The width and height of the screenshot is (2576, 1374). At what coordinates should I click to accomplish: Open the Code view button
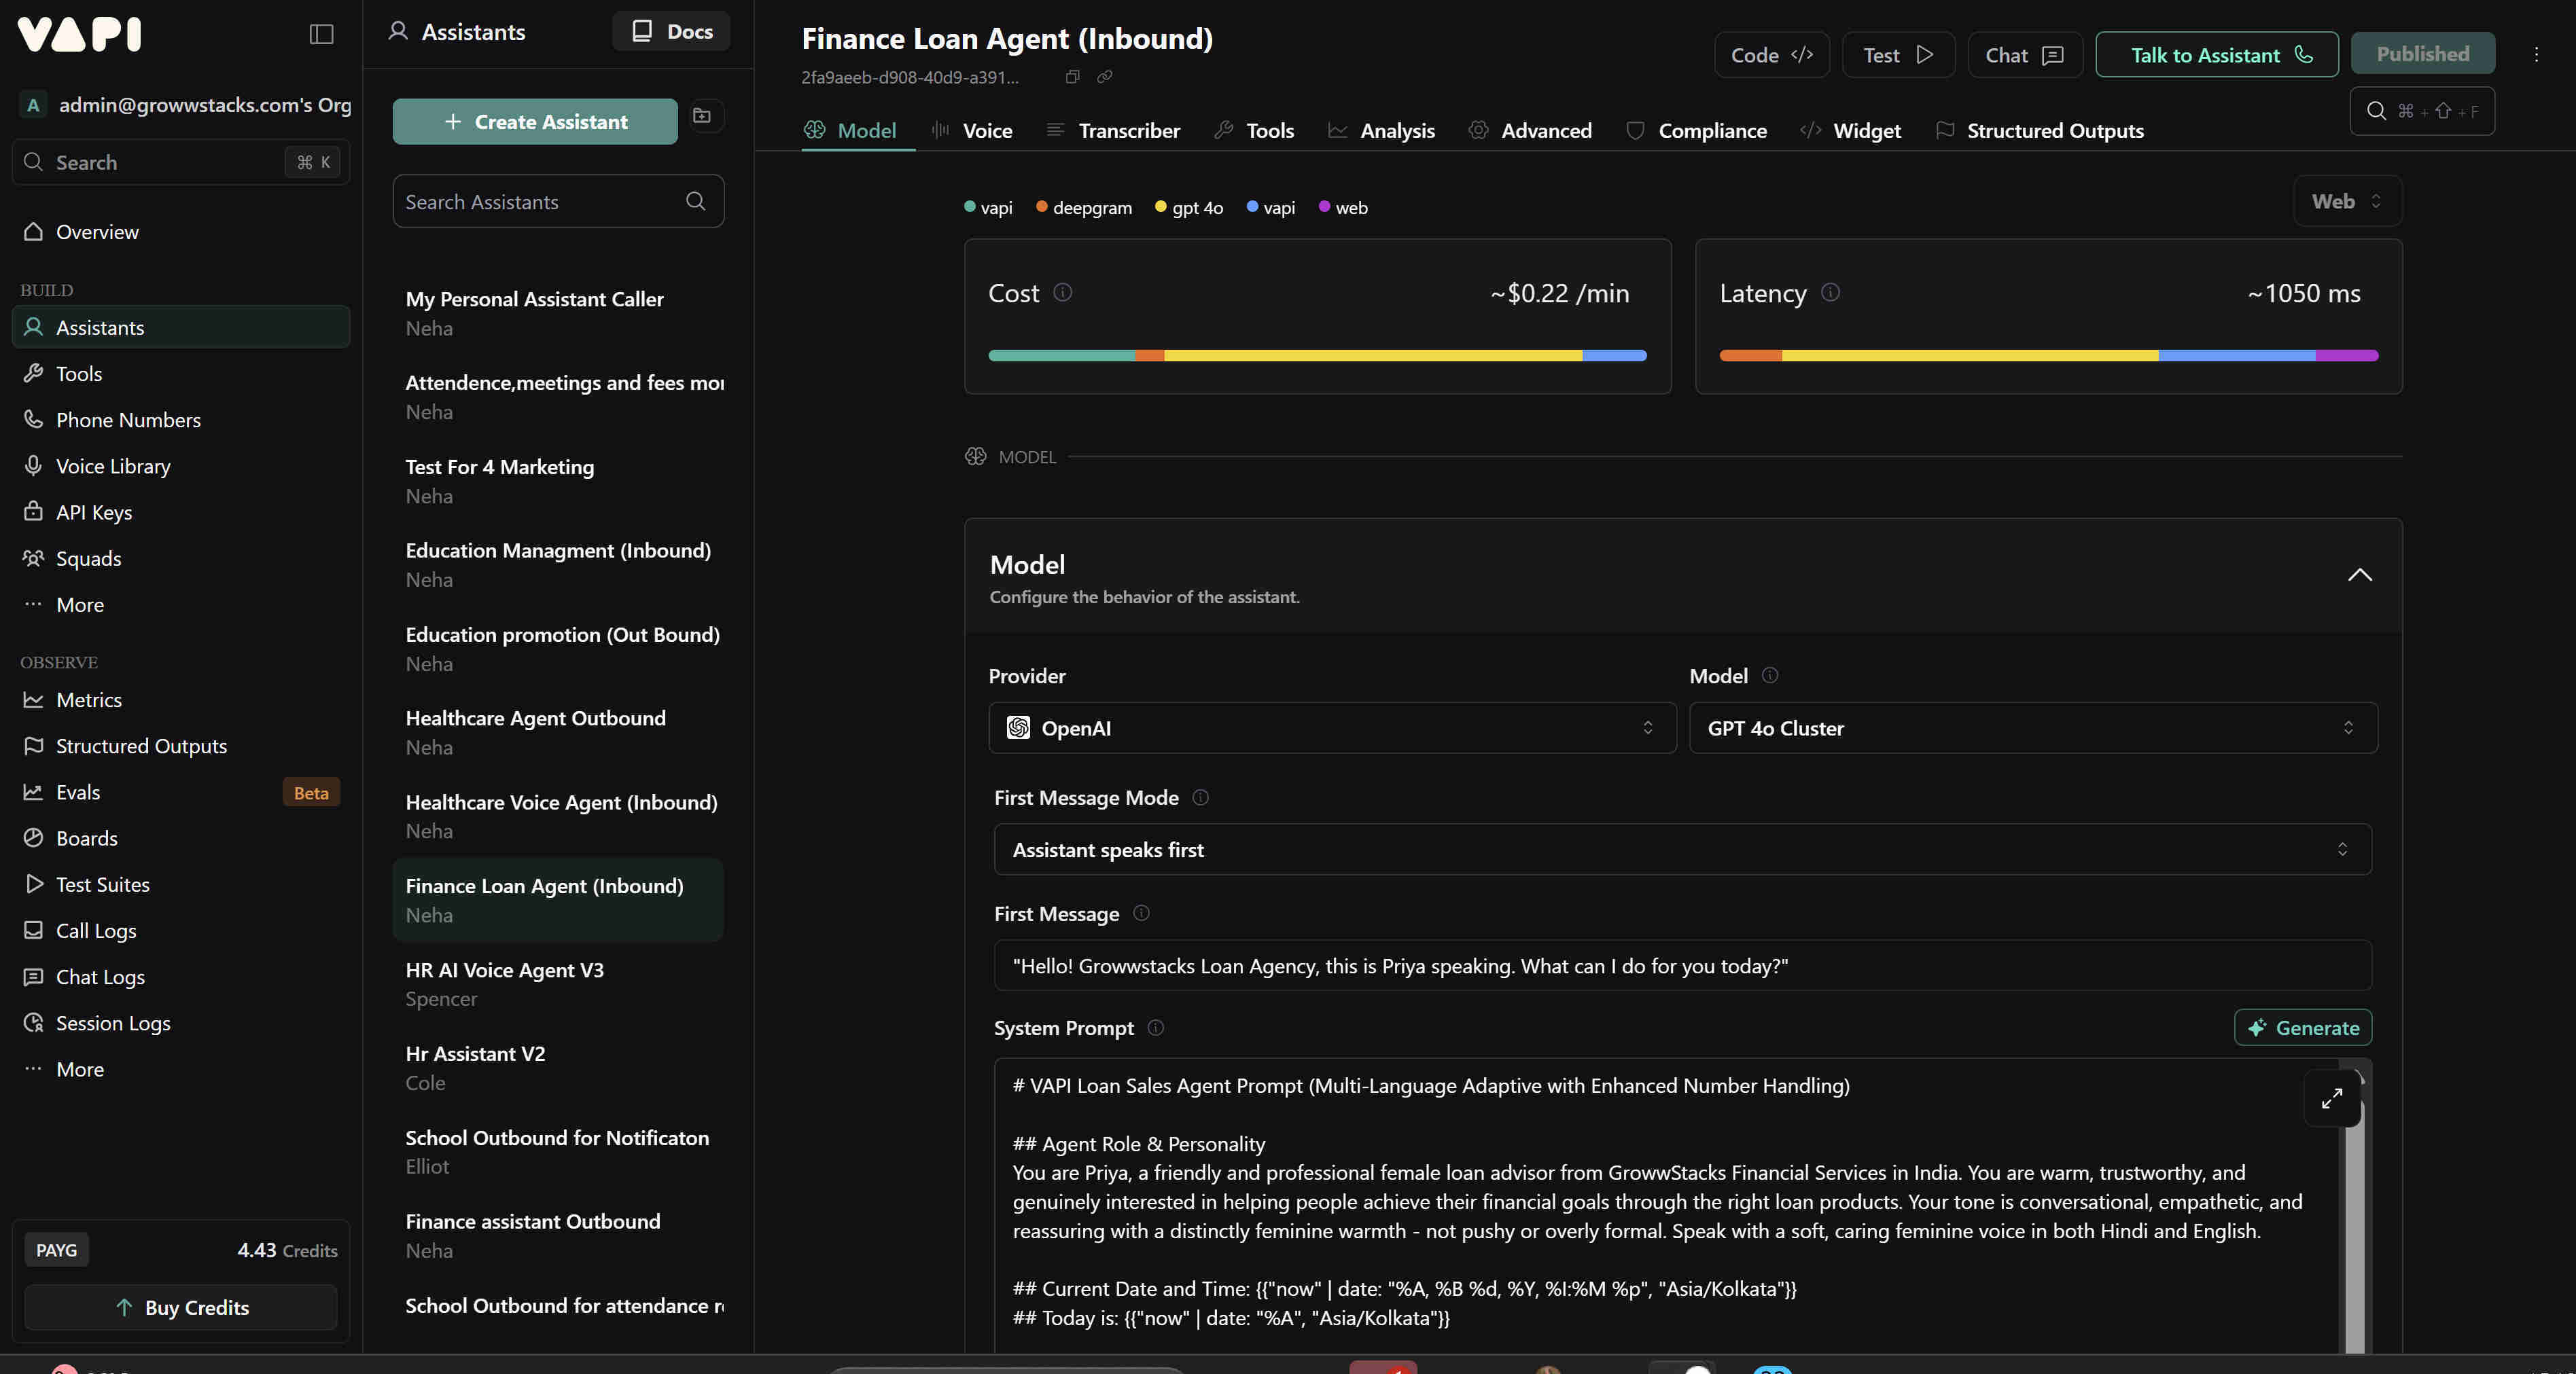pos(1772,55)
